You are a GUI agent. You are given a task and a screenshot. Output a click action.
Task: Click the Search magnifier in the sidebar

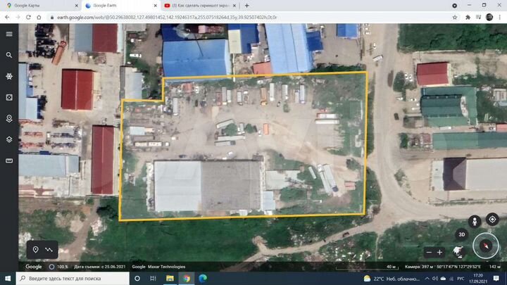[9, 55]
